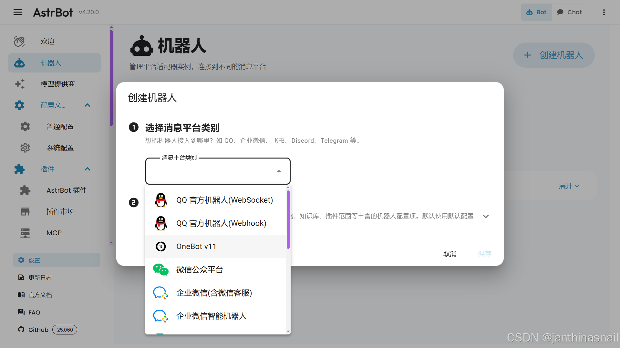
Task: Open AstrBot 插件 in sidebar
Action: 54,190
